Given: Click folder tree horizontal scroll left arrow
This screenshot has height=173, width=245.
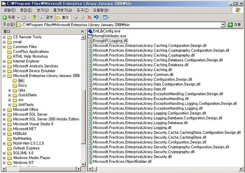Looking at the screenshot, I should 4,169.
